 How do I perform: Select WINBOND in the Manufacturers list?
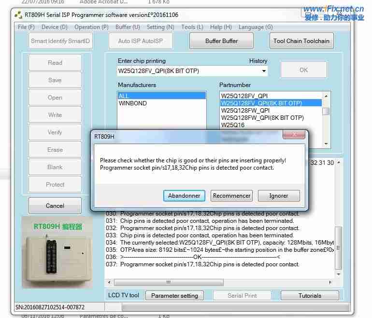(x=133, y=103)
